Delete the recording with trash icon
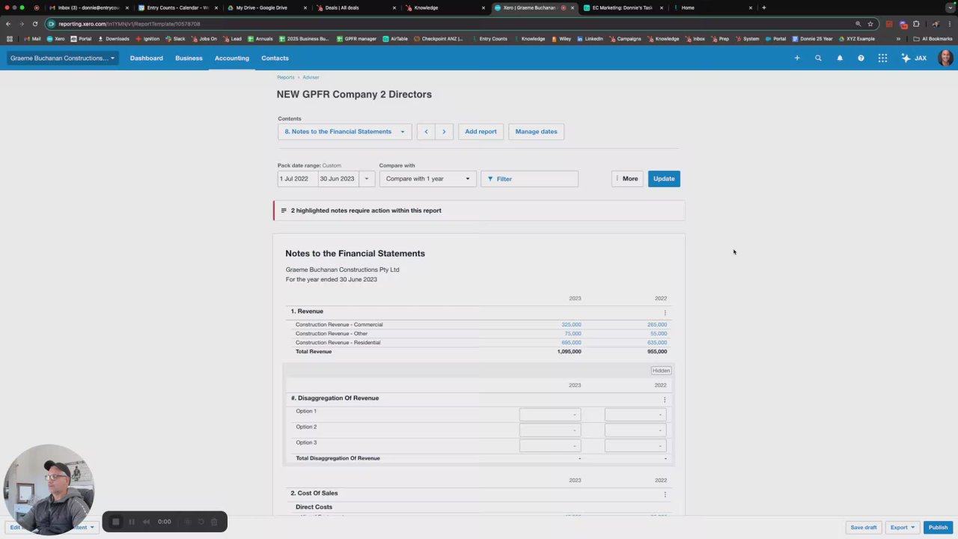Screen dimensions: 958x539 214,522
